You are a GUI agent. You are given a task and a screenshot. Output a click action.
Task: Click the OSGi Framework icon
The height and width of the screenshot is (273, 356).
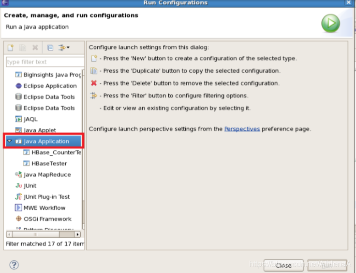(x=18, y=218)
